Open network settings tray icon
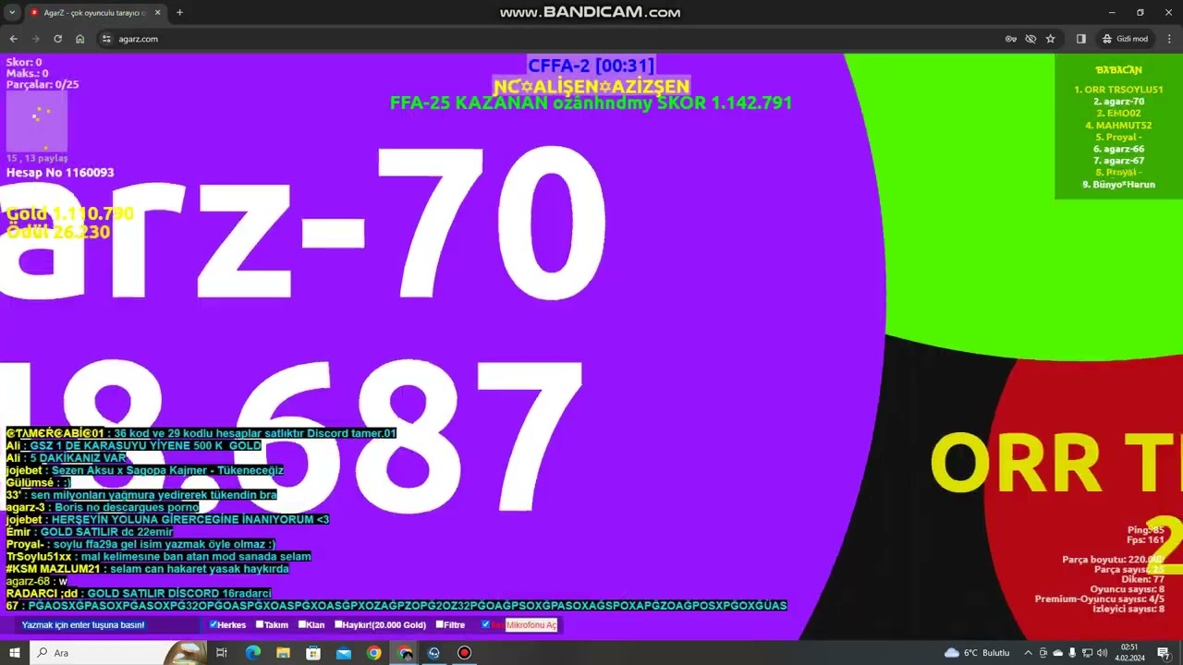This screenshot has height=665, width=1183. (1088, 653)
